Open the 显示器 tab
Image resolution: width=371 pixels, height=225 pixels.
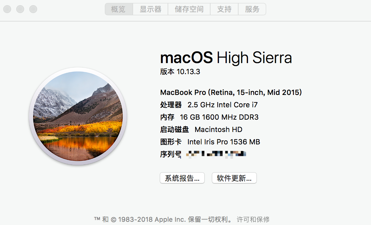tap(150, 9)
